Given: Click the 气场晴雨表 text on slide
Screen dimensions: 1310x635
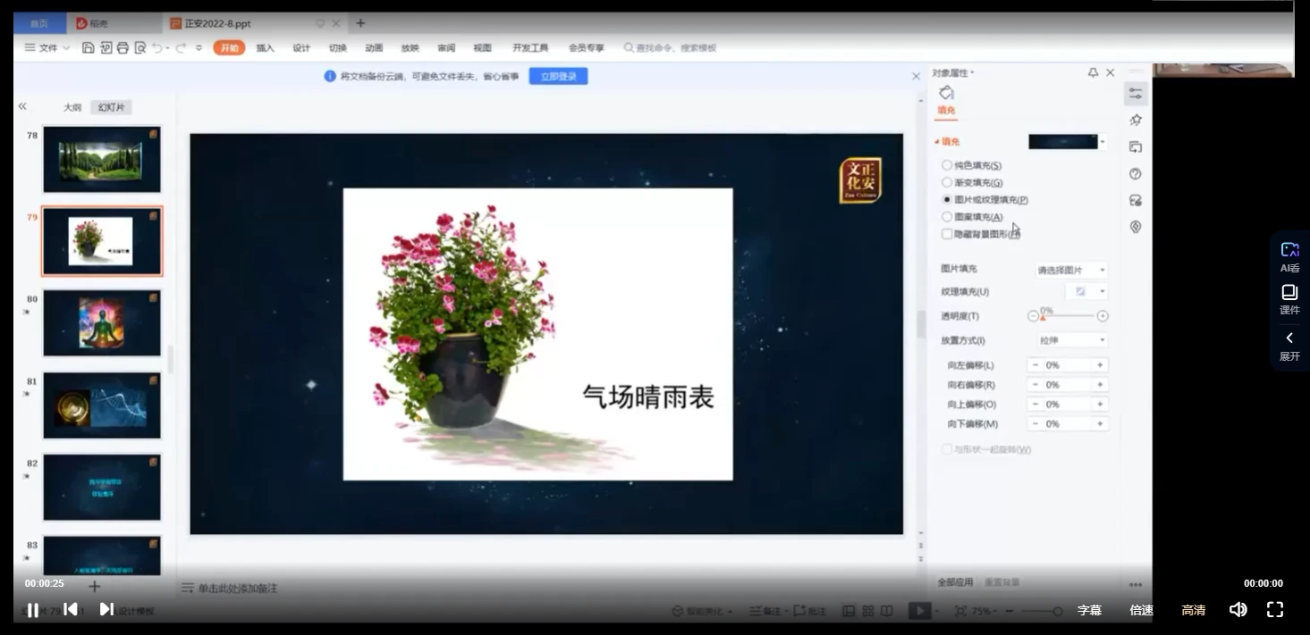Looking at the screenshot, I should 648,397.
